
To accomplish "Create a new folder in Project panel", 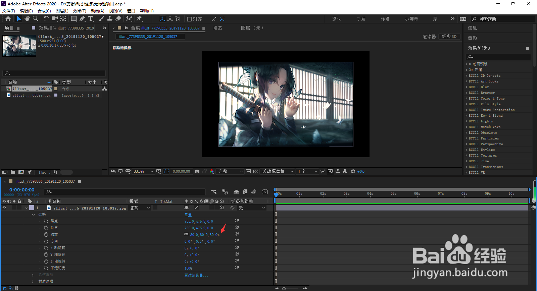I will click(x=13, y=172).
